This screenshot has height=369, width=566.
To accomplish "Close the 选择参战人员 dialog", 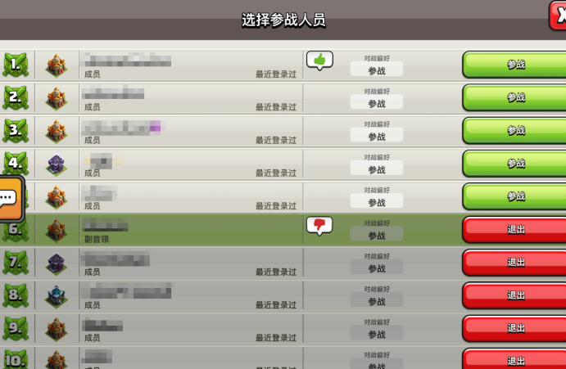I will click(x=558, y=16).
